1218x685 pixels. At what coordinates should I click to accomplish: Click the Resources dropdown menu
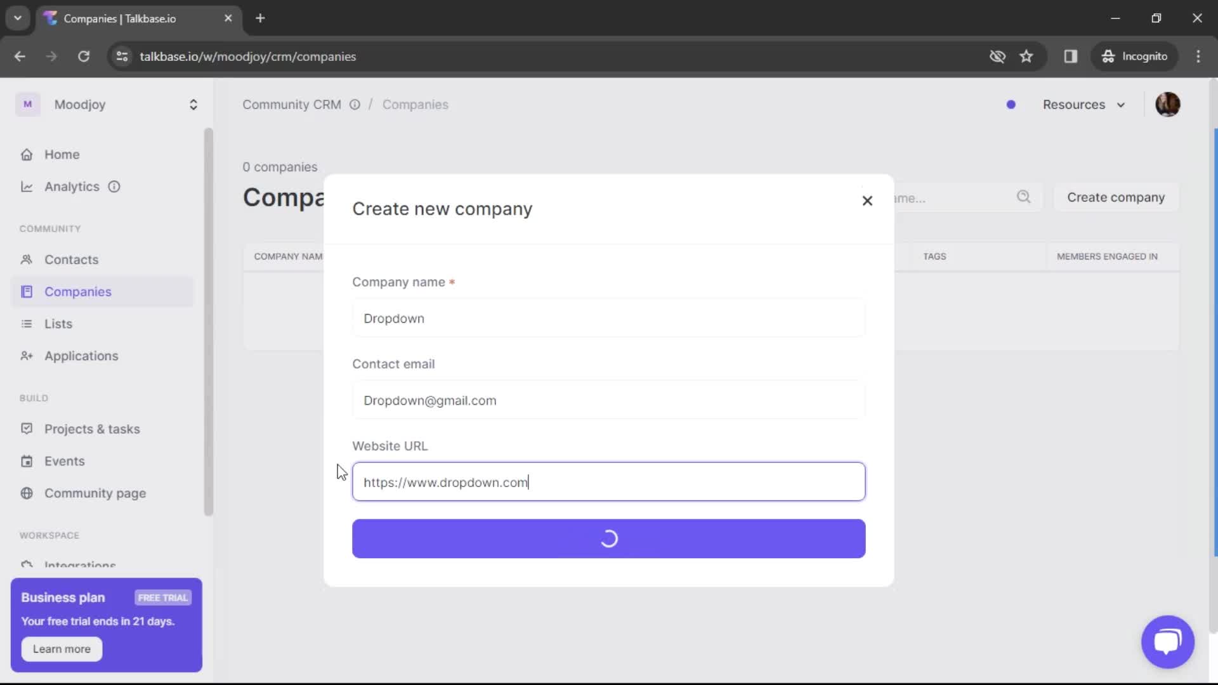click(x=1082, y=105)
